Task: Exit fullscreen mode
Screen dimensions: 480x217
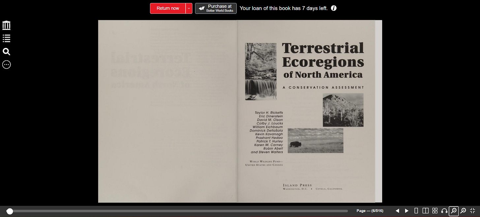Action: [x=472, y=211]
